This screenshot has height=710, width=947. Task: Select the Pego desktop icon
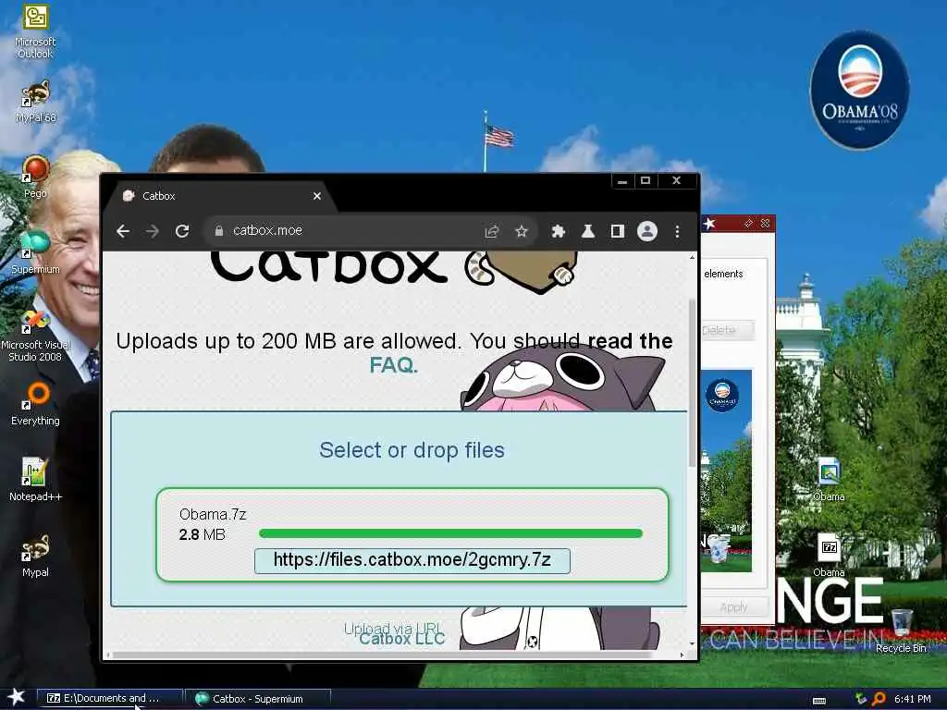coord(35,177)
